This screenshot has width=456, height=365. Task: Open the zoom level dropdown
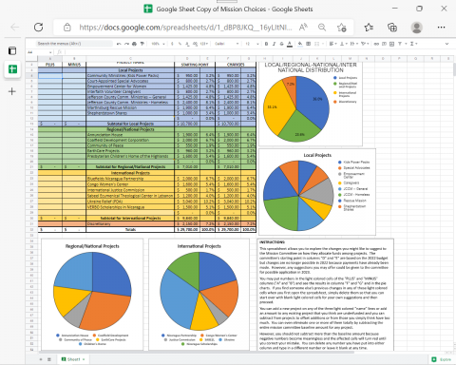pyautogui.click(x=158, y=44)
